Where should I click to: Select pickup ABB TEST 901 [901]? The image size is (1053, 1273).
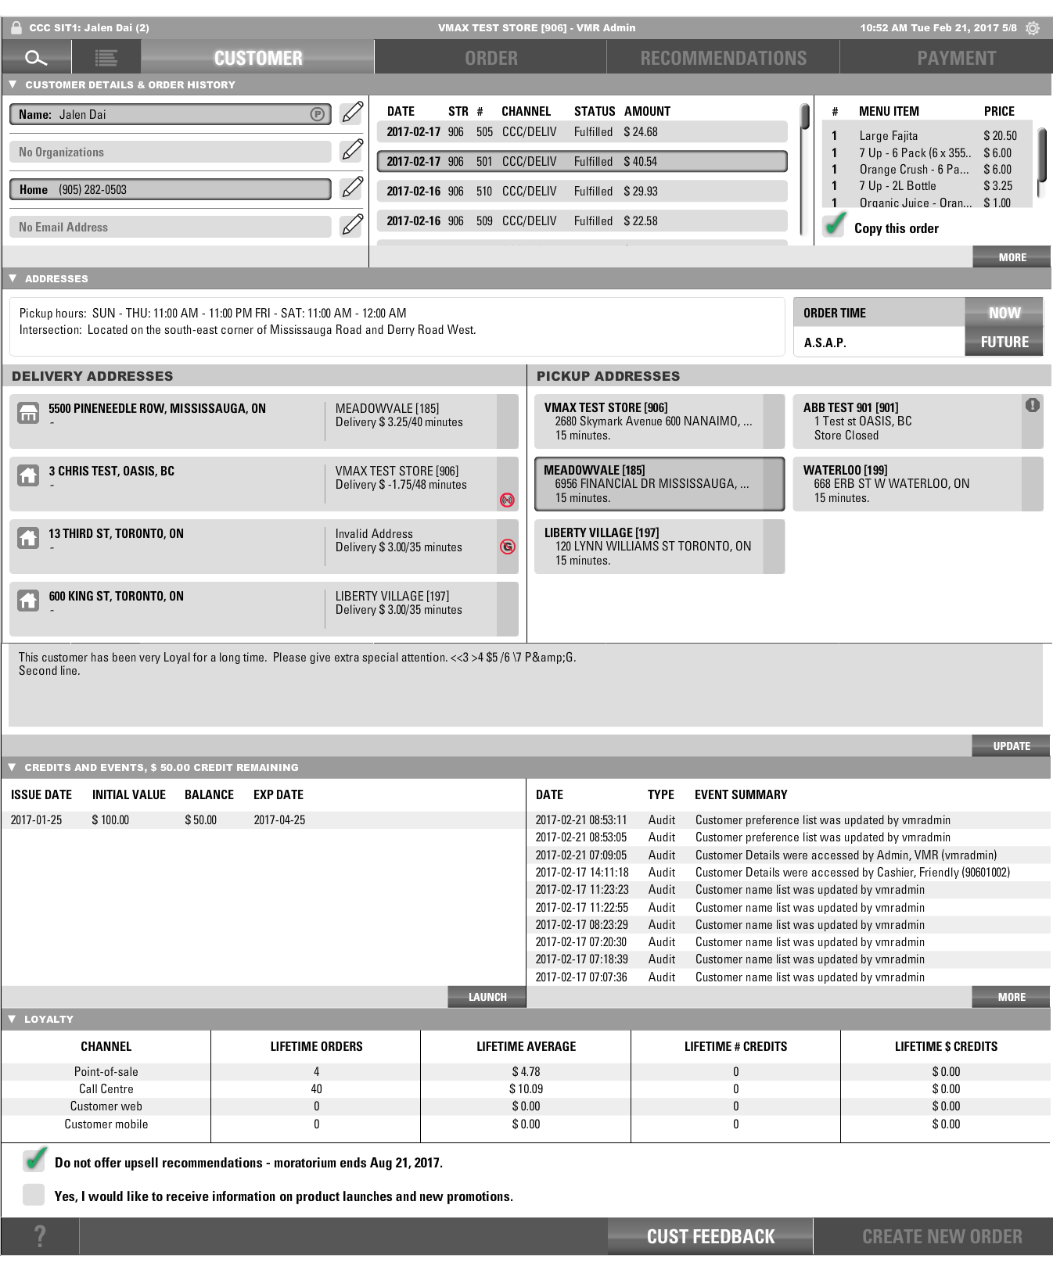918,421
